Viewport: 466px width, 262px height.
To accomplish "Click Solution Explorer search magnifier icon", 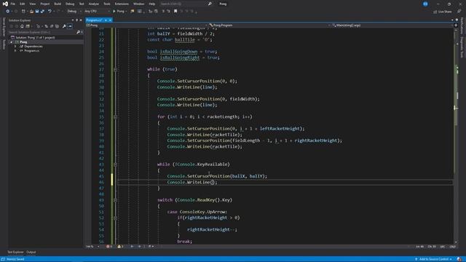I will coord(78,32).
